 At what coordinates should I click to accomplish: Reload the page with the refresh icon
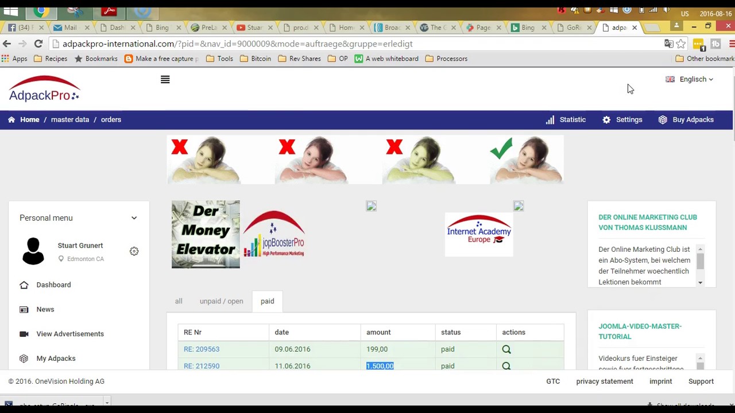(x=38, y=44)
